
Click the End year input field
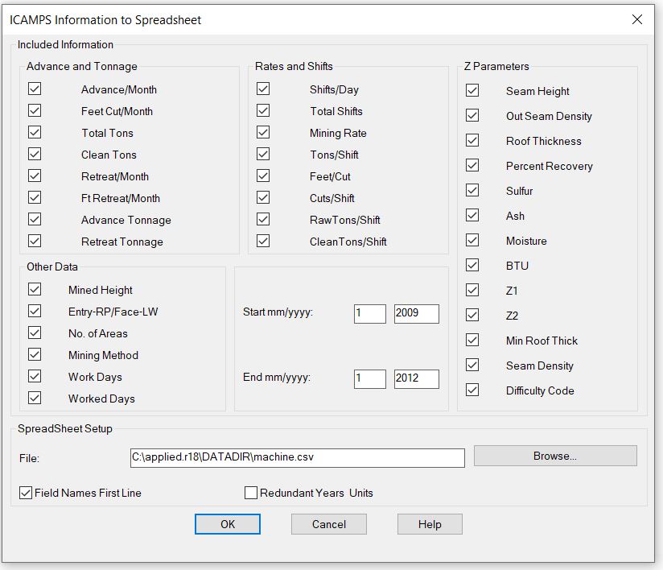click(x=416, y=378)
